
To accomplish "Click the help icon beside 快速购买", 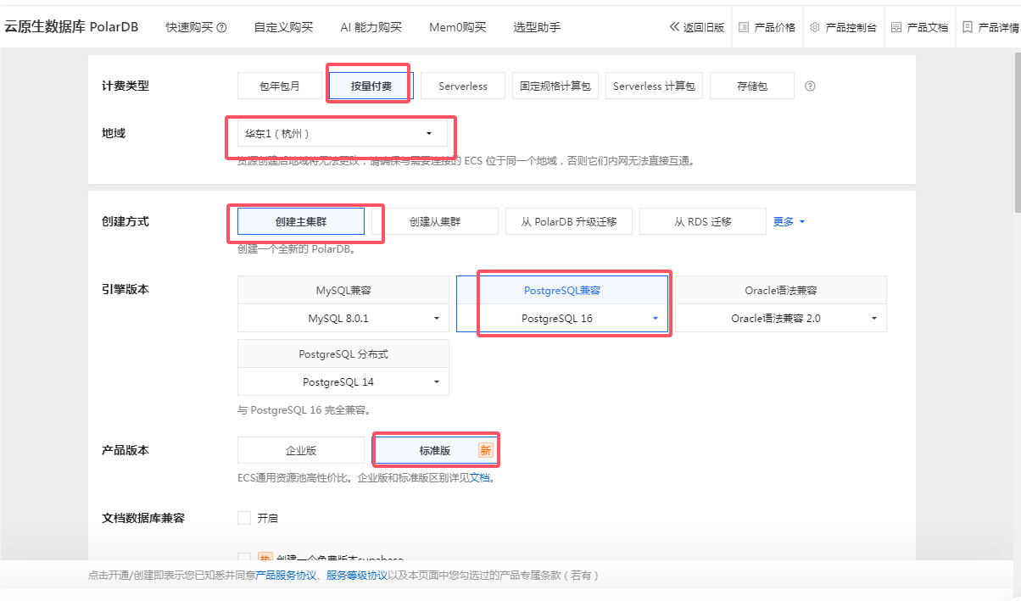I will (x=220, y=26).
